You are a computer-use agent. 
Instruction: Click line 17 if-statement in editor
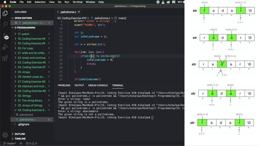point(100,56)
